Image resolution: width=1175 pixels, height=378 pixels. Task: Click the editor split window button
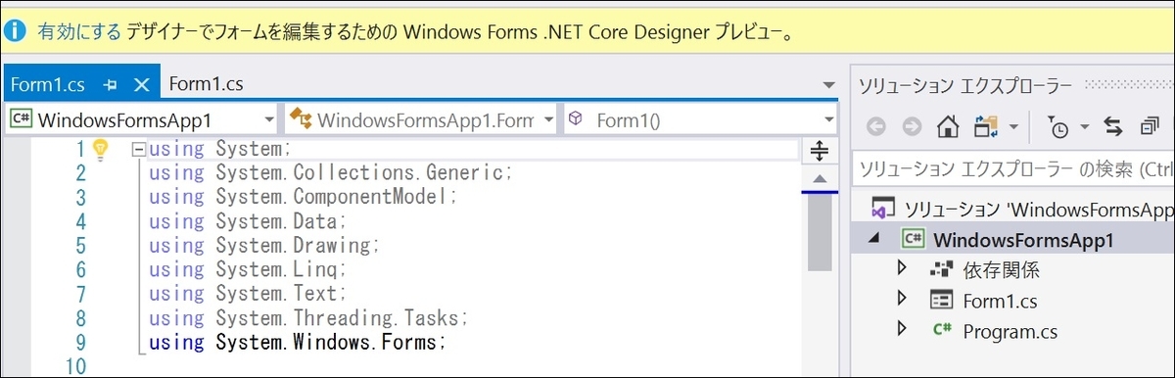point(819,151)
